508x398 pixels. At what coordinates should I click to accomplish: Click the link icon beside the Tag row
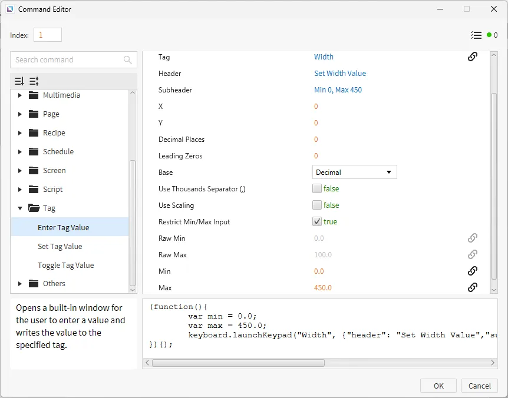(x=472, y=57)
